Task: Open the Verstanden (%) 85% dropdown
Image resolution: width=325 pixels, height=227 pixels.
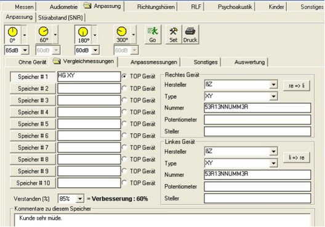Action: pos(80,199)
